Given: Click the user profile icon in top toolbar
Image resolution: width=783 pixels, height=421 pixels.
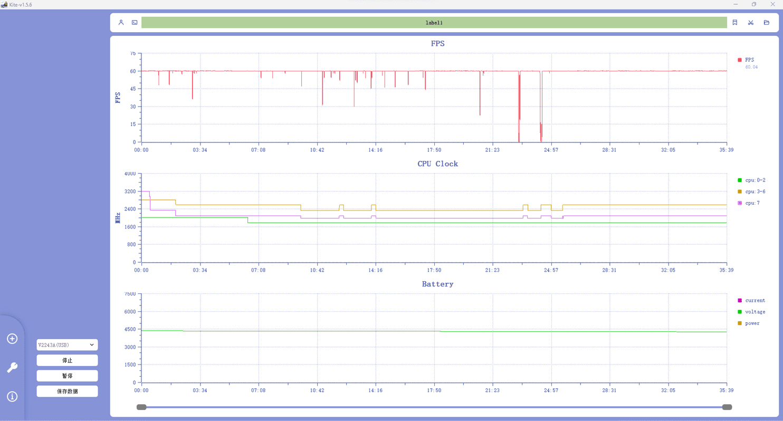Looking at the screenshot, I should [x=121, y=23].
